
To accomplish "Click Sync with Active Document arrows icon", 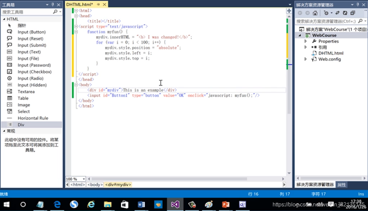I will click(x=337, y=13).
